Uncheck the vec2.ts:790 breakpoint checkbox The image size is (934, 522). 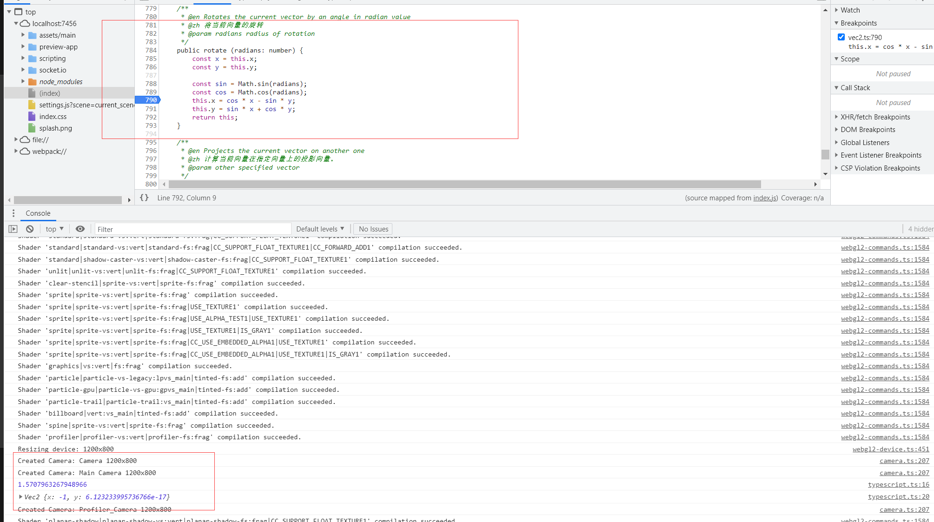(841, 37)
